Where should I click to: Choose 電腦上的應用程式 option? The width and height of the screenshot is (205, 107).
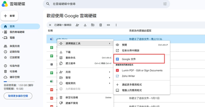pyautogui.click(x=142, y=90)
